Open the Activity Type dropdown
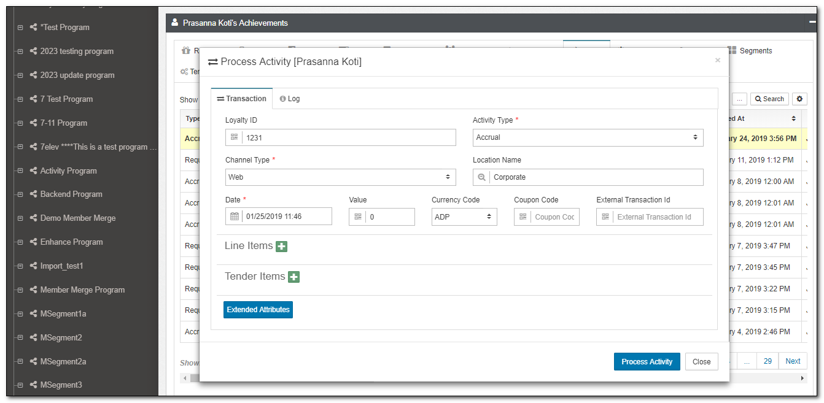Screen dimensions: 824x403 pyautogui.click(x=588, y=137)
